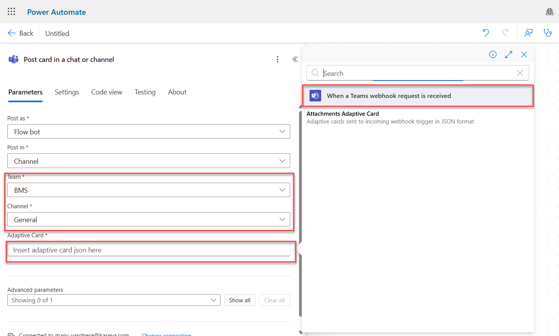Open the Post as Flow bot dropdown
The height and width of the screenshot is (336, 559).
149,132
